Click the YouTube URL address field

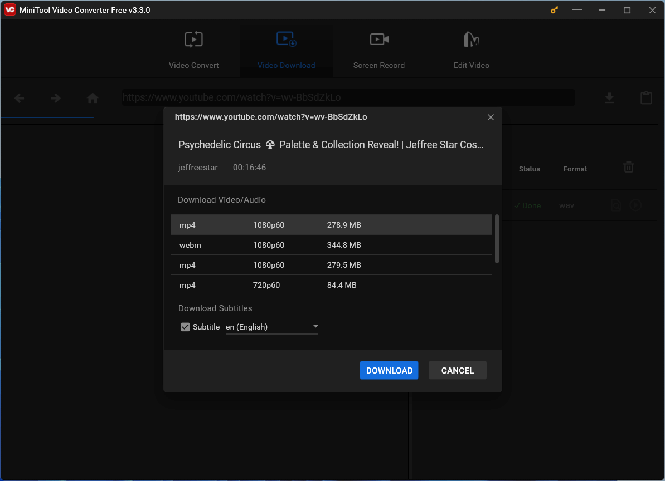[348, 98]
